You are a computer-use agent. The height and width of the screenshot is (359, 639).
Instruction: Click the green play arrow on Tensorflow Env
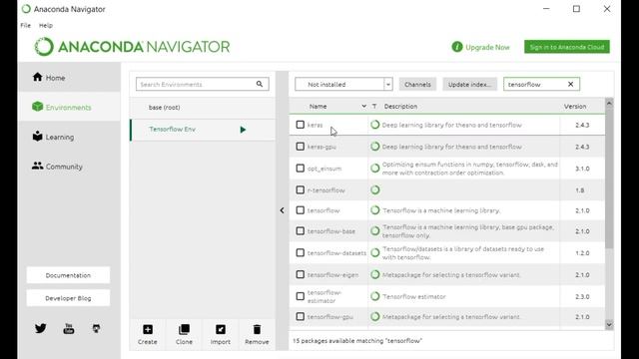pyautogui.click(x=243, y=130)
